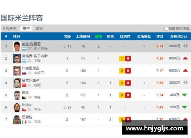Click the red up arrow for 劳塔罗·马丁内斯 value

coord(185,58)
